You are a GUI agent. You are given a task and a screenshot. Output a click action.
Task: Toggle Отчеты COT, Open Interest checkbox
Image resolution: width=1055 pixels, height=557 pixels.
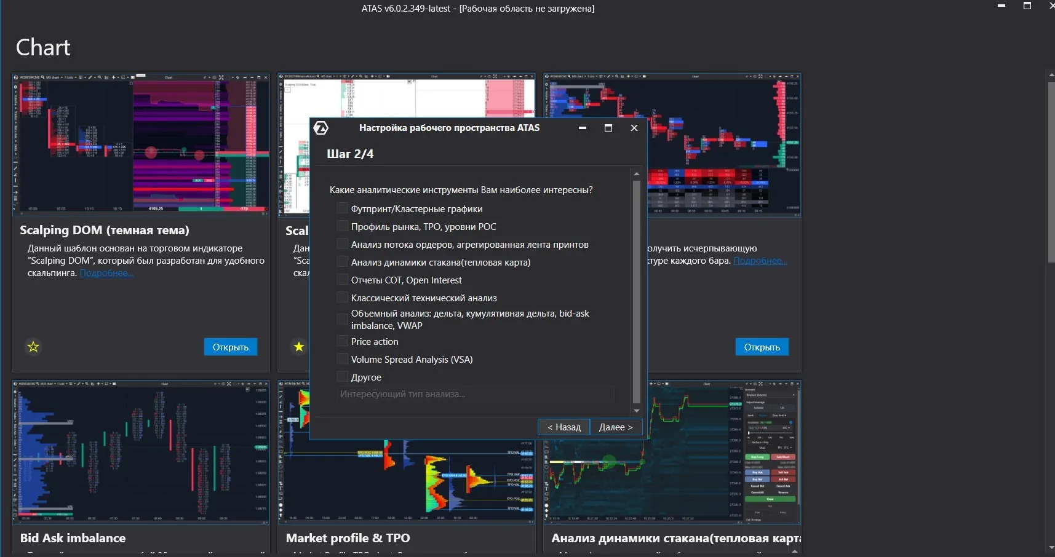[342, 280]
